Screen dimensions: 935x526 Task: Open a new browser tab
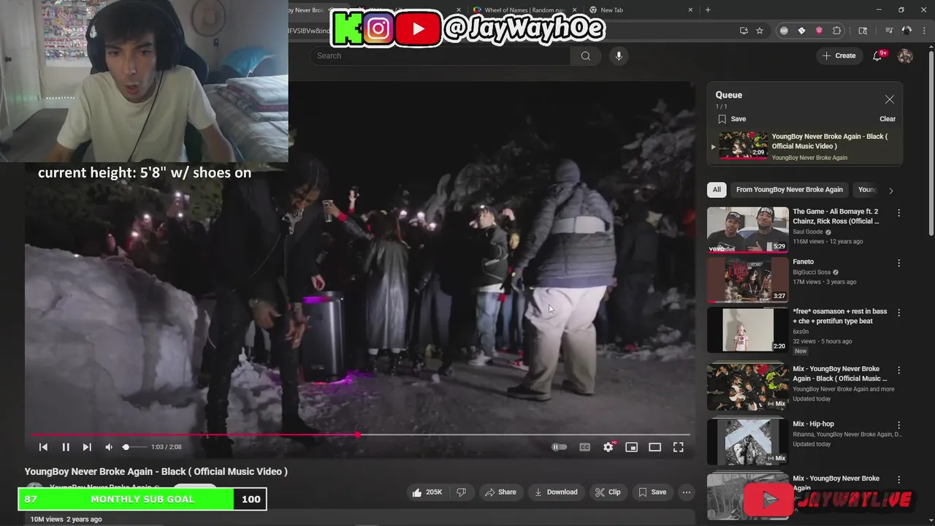tap(708, 10)
